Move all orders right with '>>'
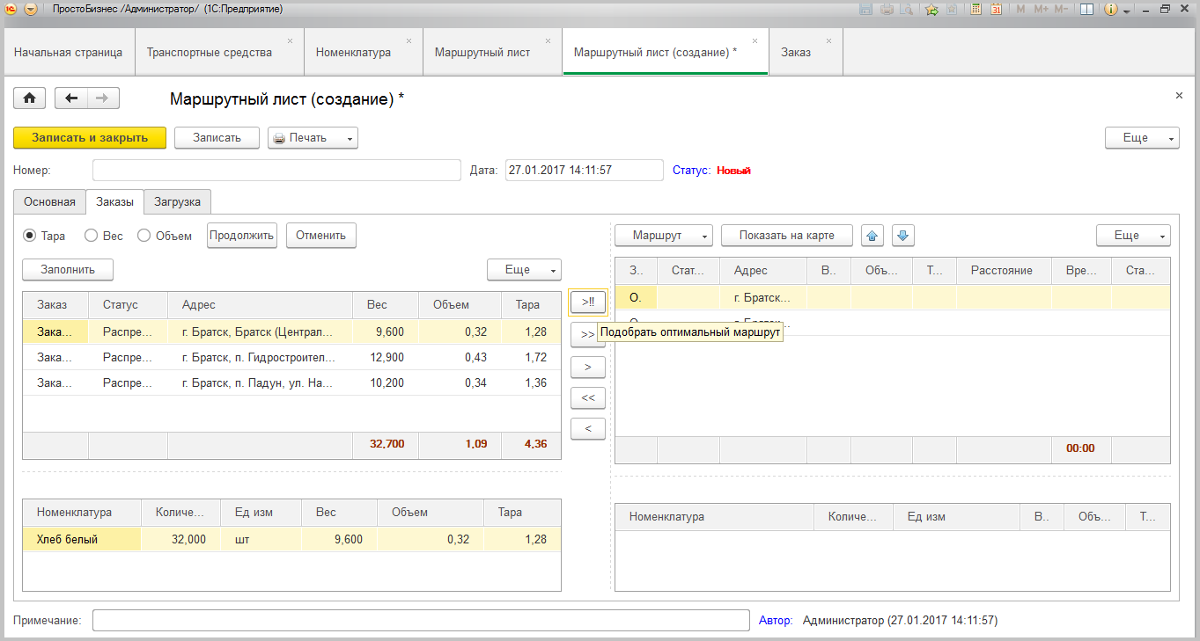Image resolution: width=1200 pixels, height=641 pixels. (x=588, y=335)
